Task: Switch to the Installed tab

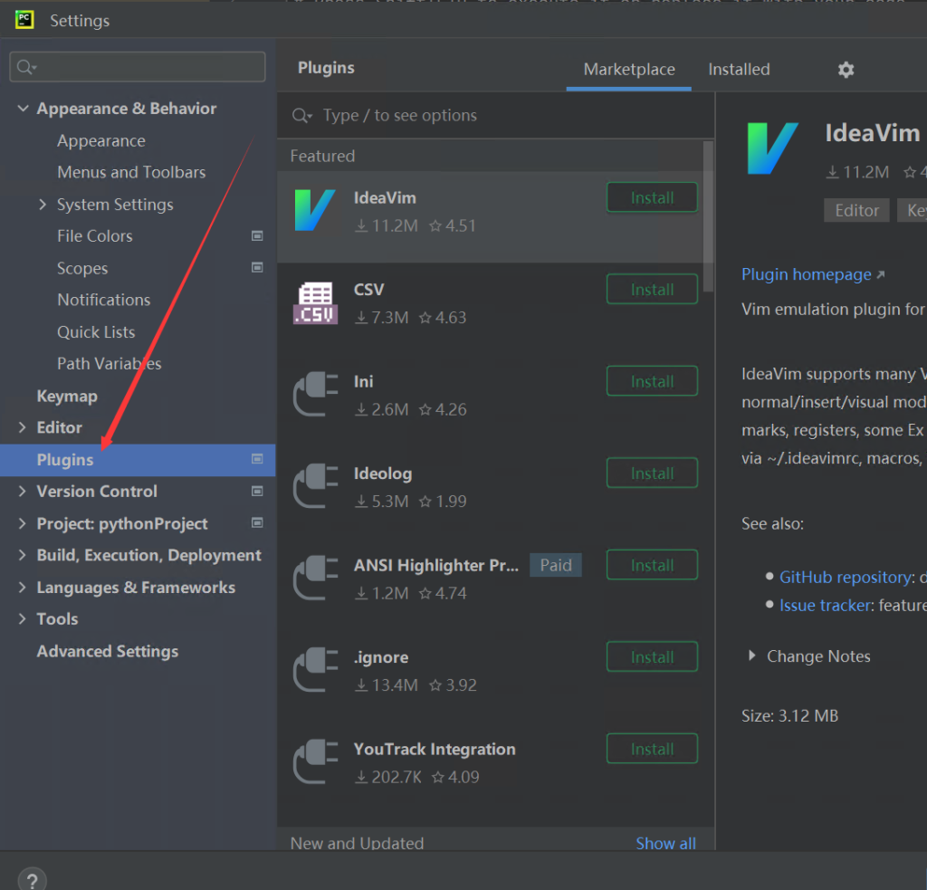Action: (739, 69)
